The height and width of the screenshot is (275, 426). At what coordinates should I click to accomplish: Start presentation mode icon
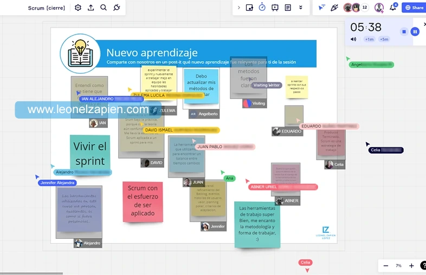click(x=275, y=8)
